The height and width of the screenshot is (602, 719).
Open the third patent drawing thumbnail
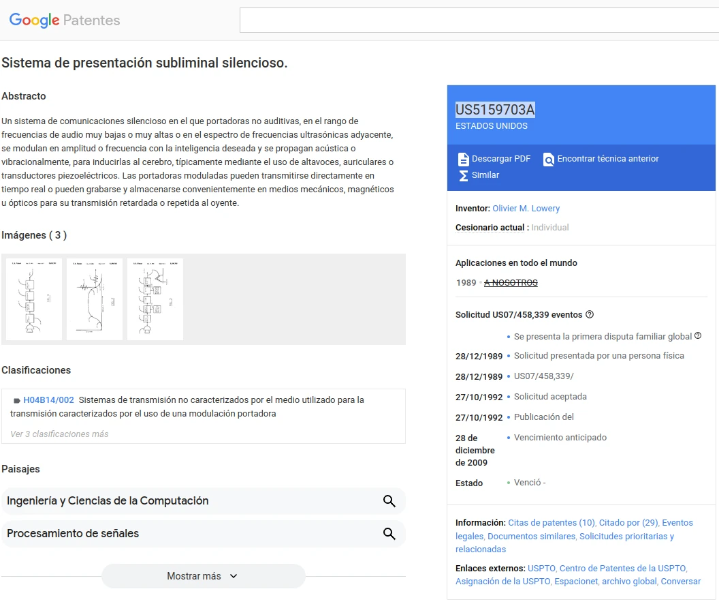coord(155,299)
